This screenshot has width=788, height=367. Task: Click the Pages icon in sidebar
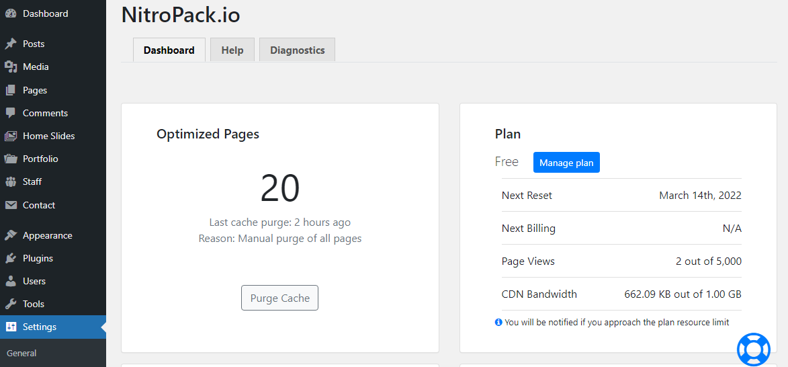(x=11, y=90)
